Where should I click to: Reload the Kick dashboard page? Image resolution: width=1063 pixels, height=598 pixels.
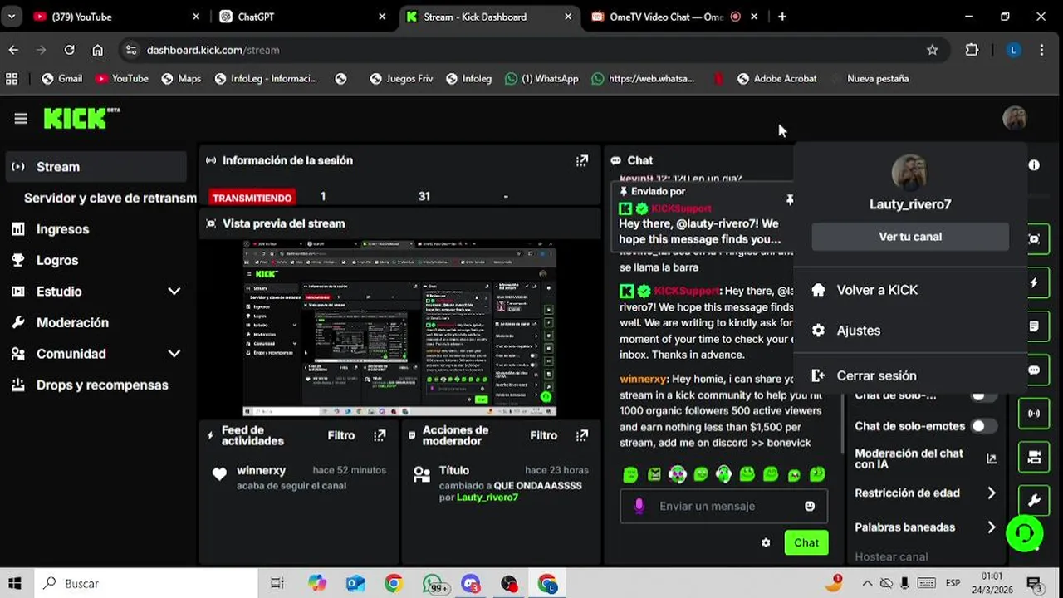[70, 50]
